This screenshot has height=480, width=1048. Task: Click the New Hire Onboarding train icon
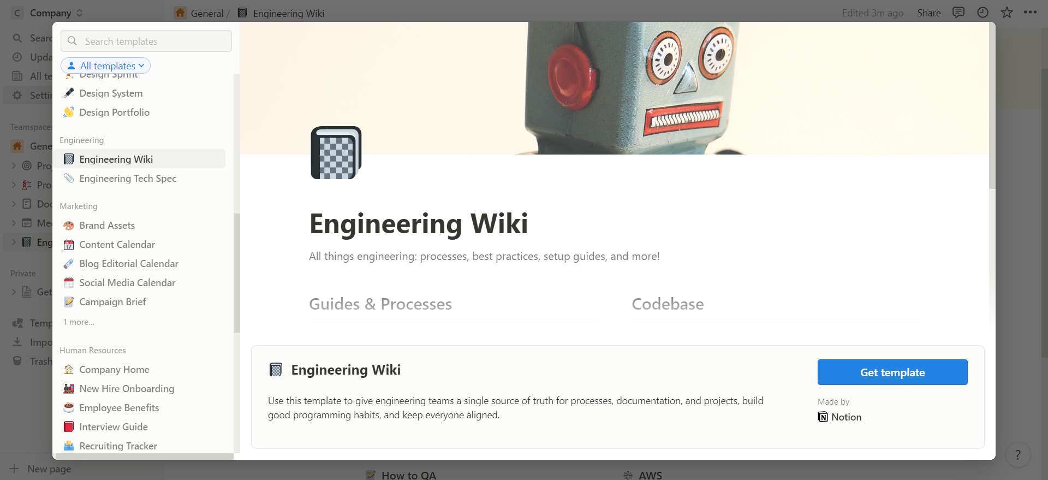(69, 388)
